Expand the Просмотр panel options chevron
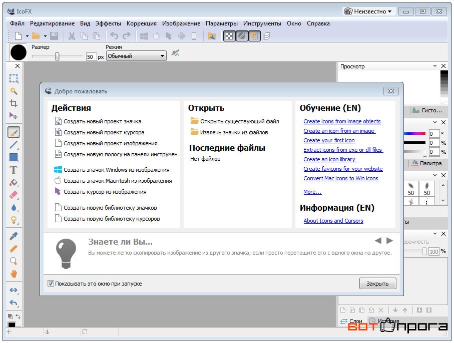The width and height of the screenshot is (454, 343). [435, 66]
